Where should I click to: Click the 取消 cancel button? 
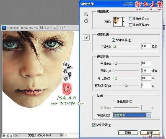pyautogui.click(x=128, y=133)
